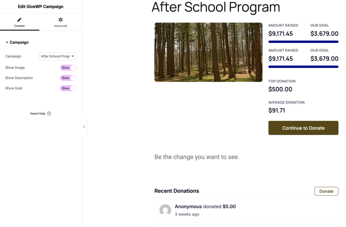Click the panel collapse arrow handle

84,127
